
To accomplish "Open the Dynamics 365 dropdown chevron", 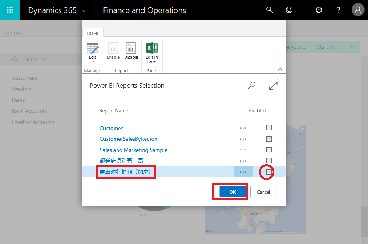I will (x=84, y=11).
